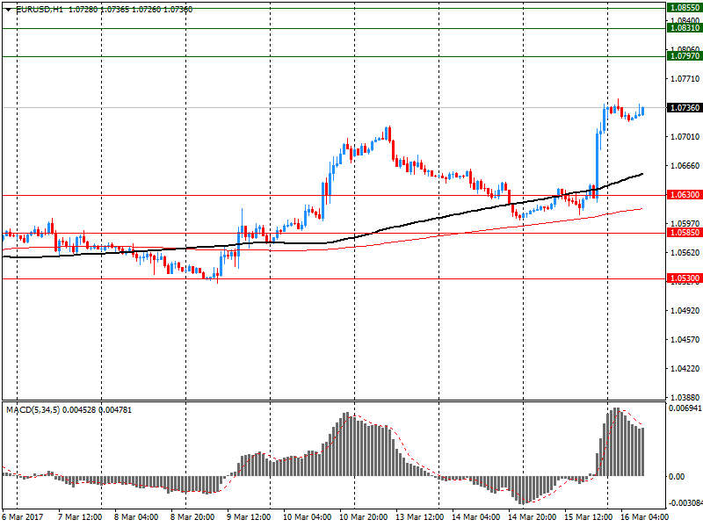Click the 8 Mar 04:00 time label
The height and width of the screenshot is (527, 703).
pyautogui.click(x=136, y=517)
